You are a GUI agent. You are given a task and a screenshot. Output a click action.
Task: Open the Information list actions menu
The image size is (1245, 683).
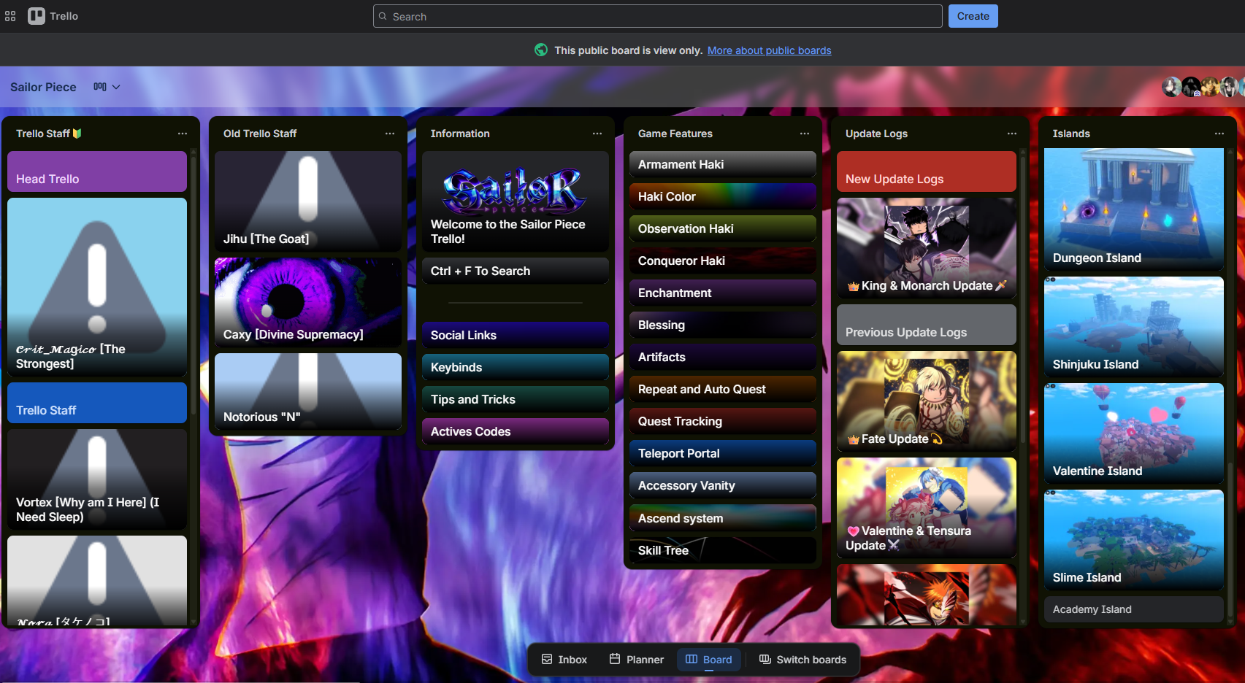tap(597, 134)
